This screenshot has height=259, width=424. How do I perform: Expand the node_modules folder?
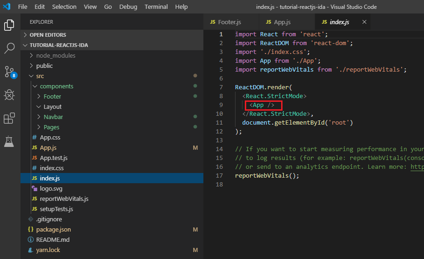31,55
